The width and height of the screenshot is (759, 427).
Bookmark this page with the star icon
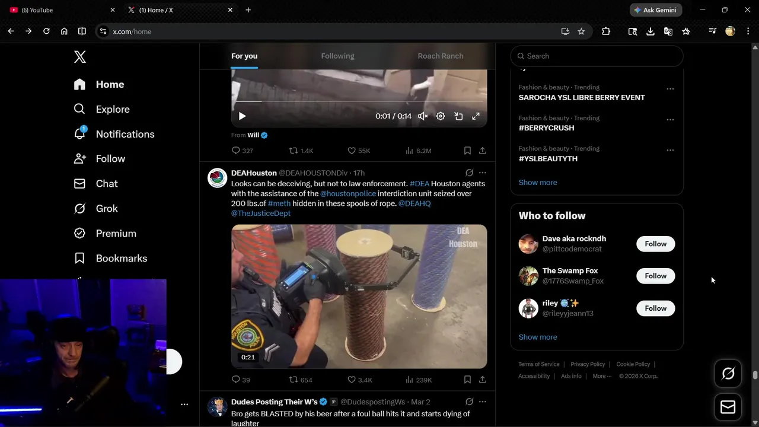tap(581, 31)
